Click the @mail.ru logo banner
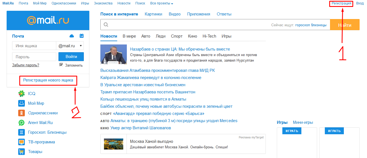The height and width of the screenshot is (158, 367). click(x=48, y=20)
